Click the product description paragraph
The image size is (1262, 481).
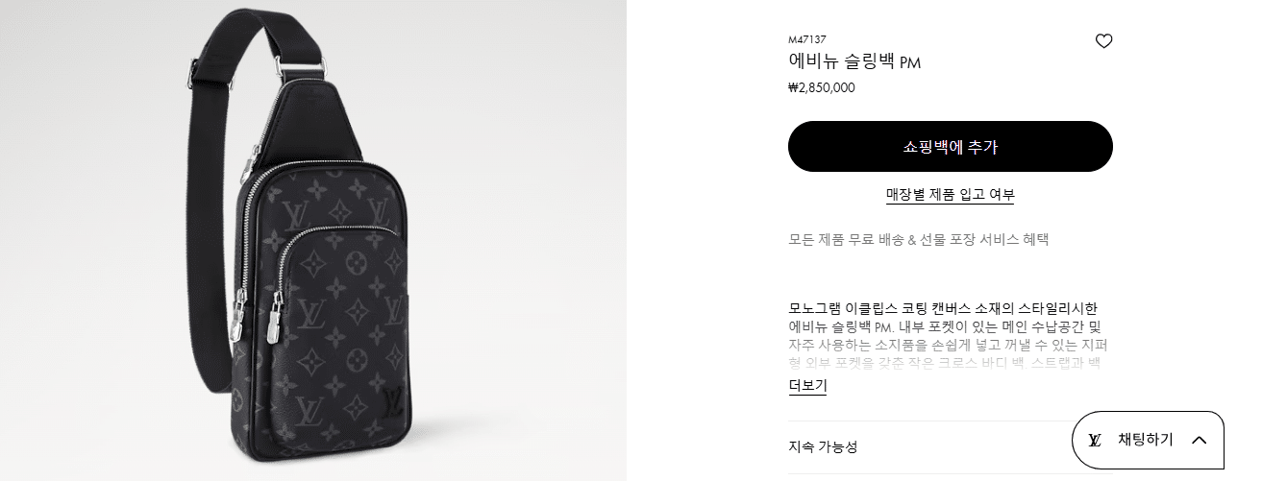click(948, 335)
